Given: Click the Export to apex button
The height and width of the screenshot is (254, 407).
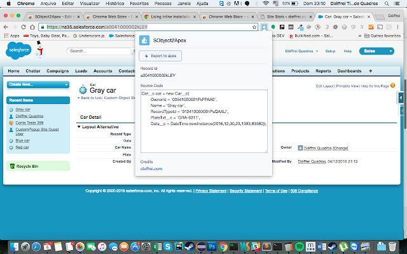Looking at the screenshot, I should tap(160, 56).
